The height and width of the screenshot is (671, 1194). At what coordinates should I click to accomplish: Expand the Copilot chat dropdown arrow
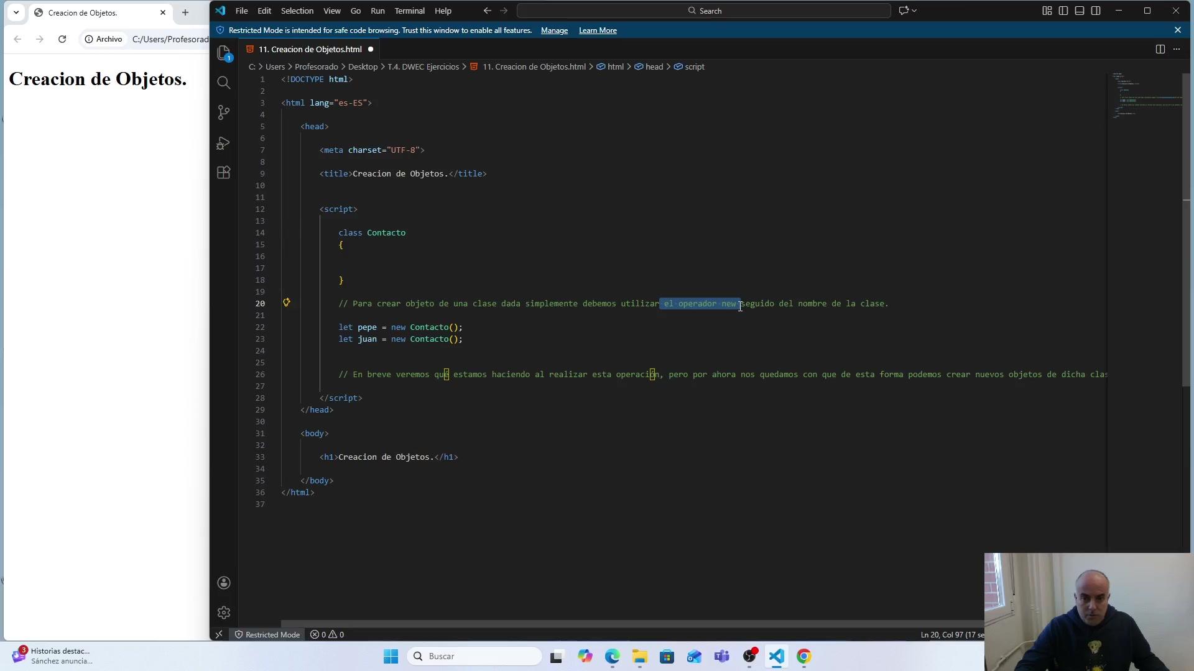[x=914, y=11]
